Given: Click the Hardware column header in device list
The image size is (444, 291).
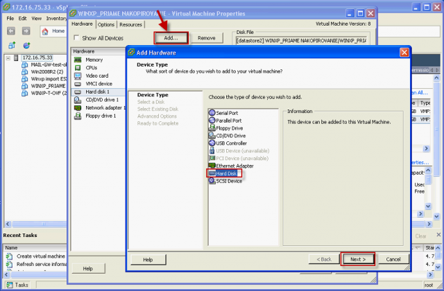Looking at the screenshot, I should (99, 51).
